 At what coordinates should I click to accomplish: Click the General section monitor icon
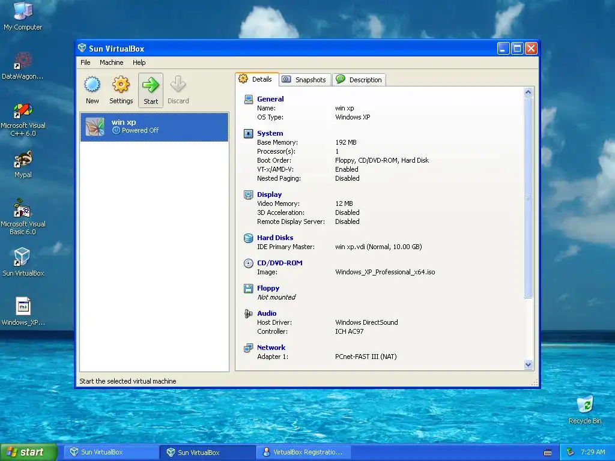coord(248,99)
